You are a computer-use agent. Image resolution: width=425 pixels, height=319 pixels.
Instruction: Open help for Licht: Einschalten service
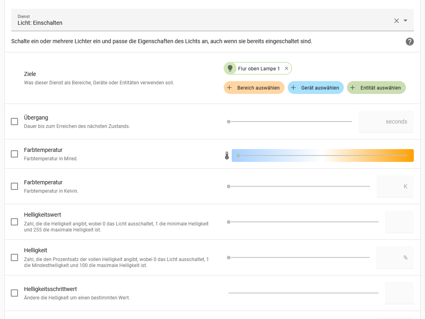pos(409,42)
